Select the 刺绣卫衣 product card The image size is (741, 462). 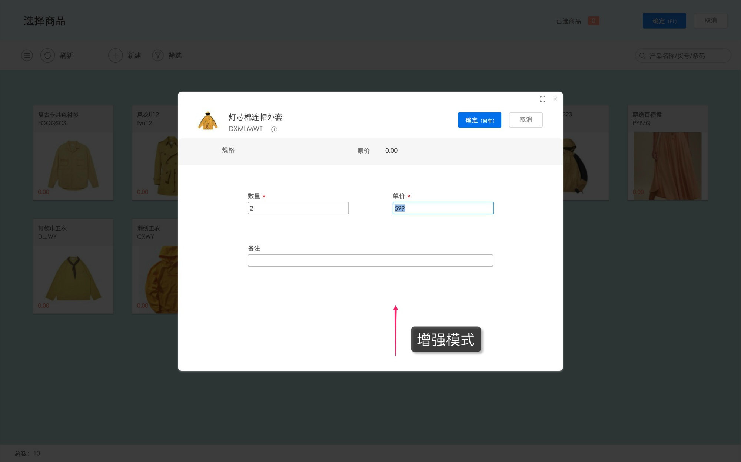click(x=155, y=266)
